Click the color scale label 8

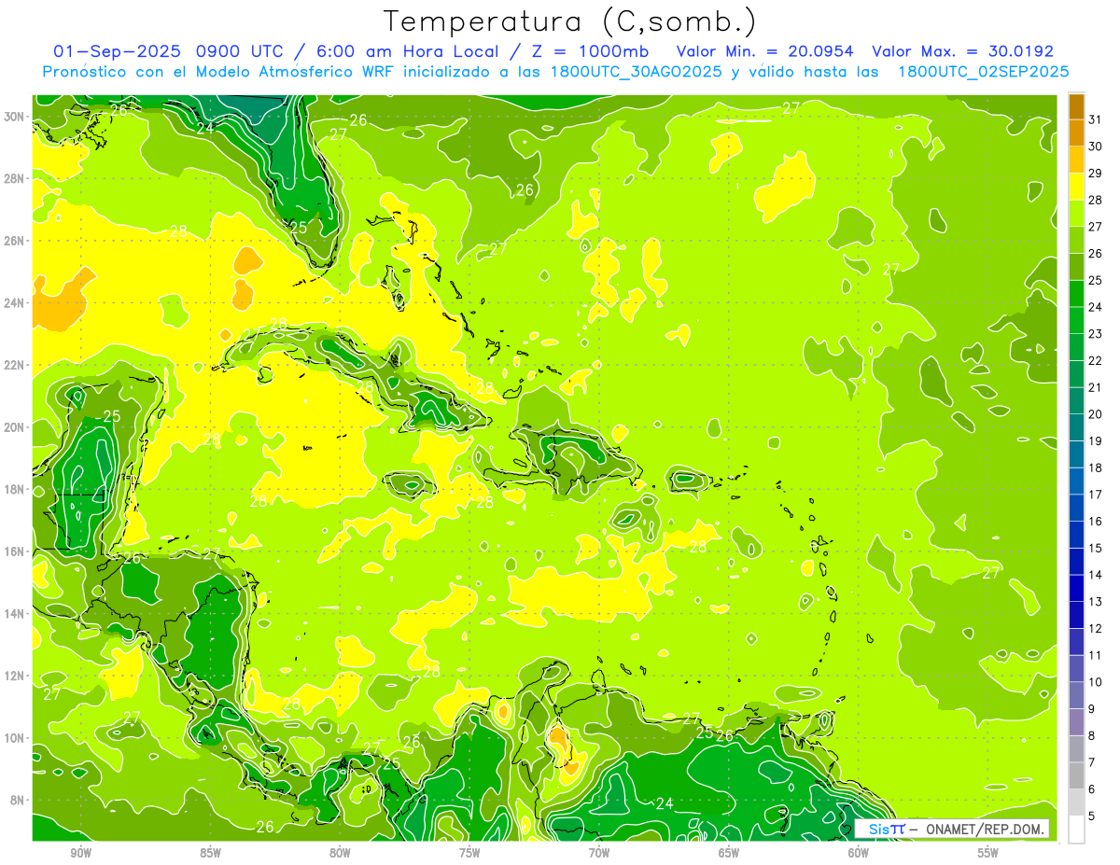[1093, 735]
